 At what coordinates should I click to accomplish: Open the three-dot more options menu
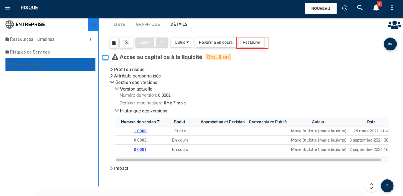(x=392, y=8)
